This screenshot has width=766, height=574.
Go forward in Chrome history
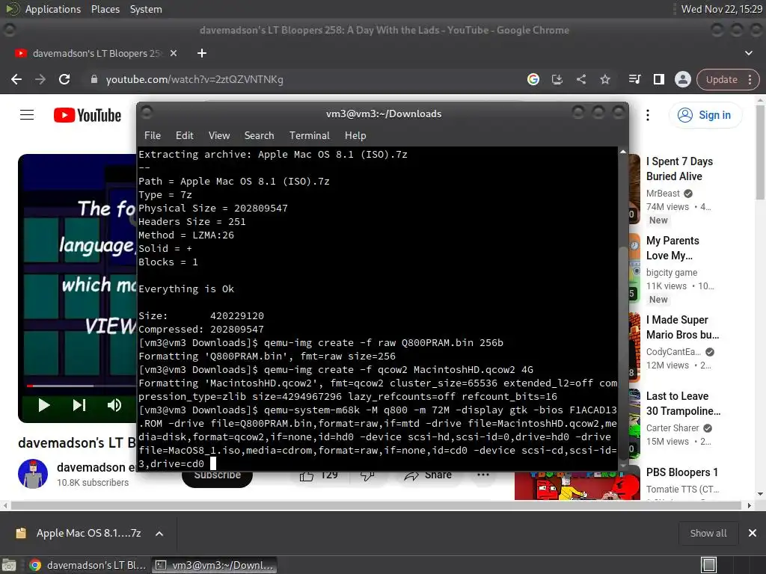(x=40, y=79)
